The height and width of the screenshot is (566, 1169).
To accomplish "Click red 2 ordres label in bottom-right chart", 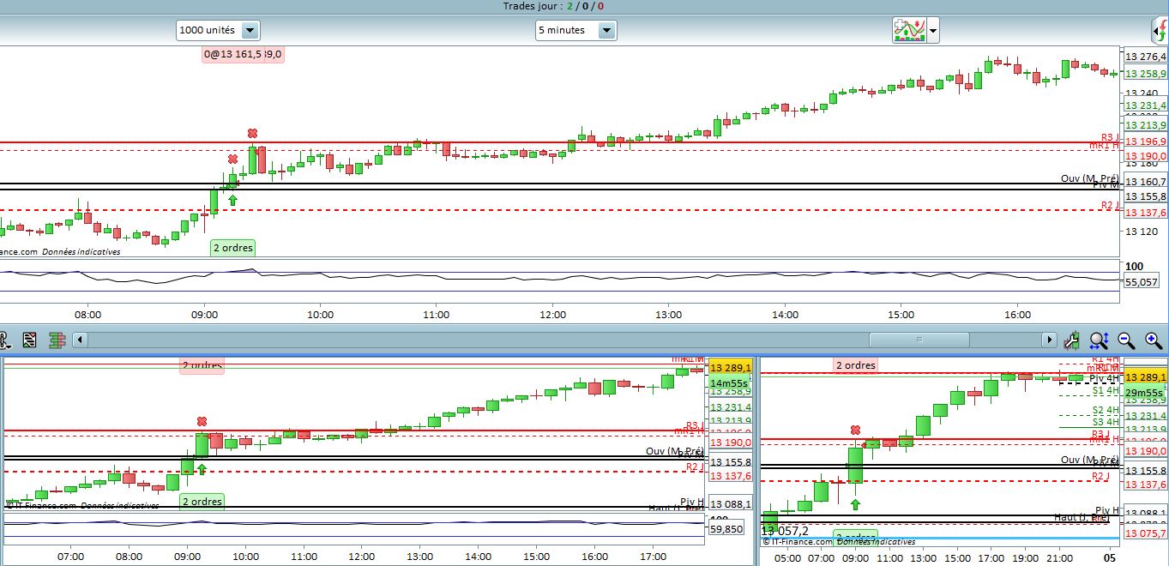I will (x=856, y=365).
